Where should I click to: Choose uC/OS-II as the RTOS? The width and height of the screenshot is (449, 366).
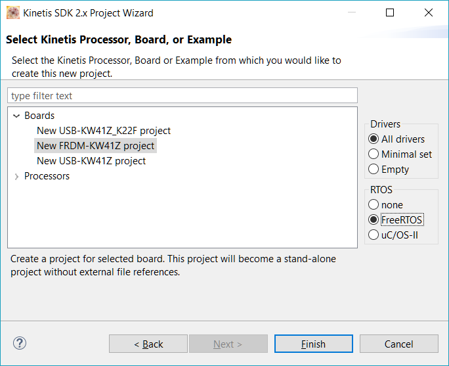374,235
